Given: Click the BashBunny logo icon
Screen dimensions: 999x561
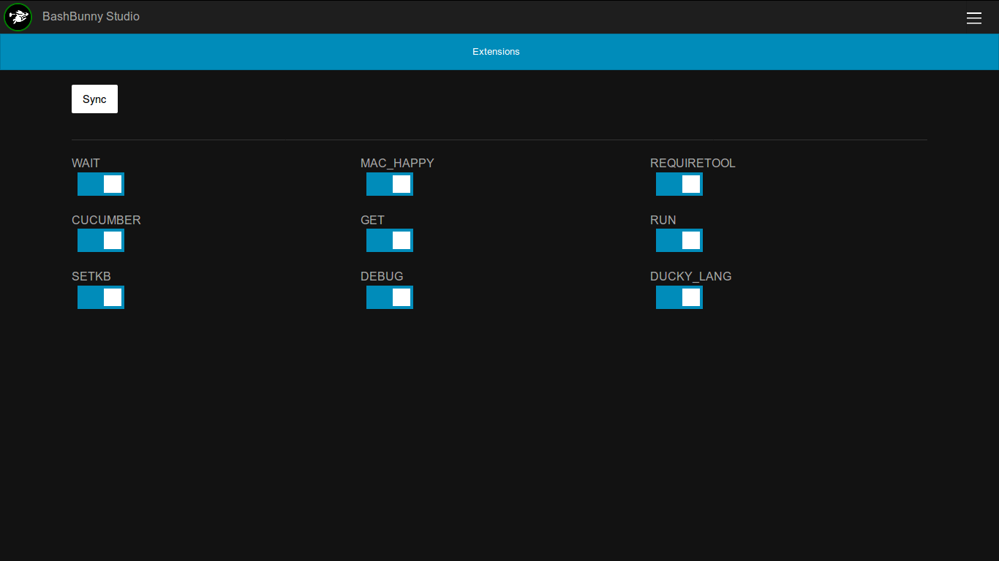Looking at the screenshot, I should (x=18, y=17).
